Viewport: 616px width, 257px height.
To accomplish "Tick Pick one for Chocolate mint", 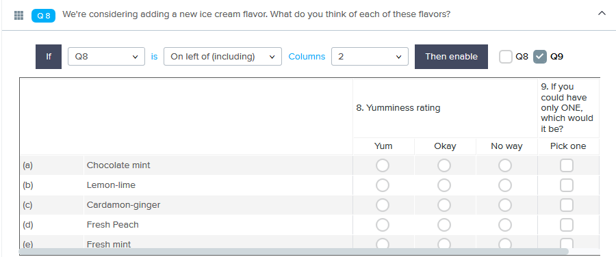I will point(567,165).
